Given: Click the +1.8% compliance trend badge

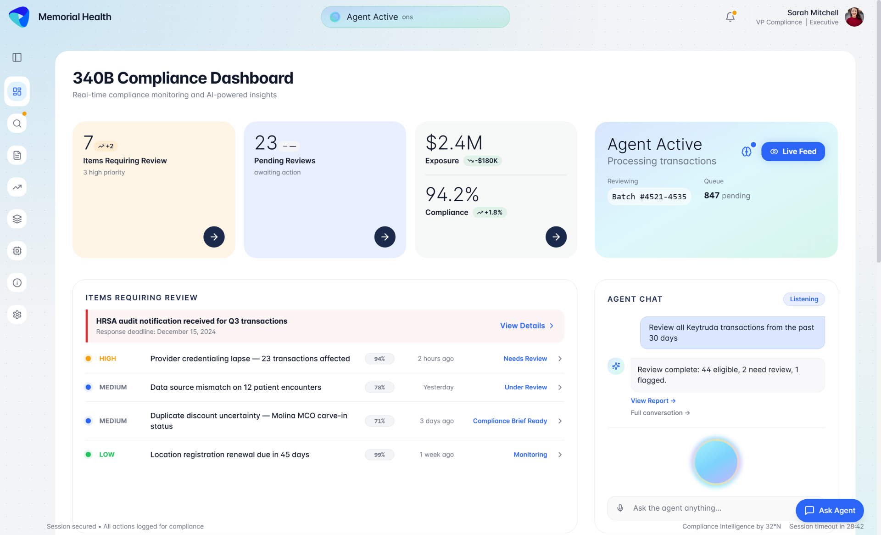Looking at the screenshot, I should pyautogui.click(x=490, y=212).
